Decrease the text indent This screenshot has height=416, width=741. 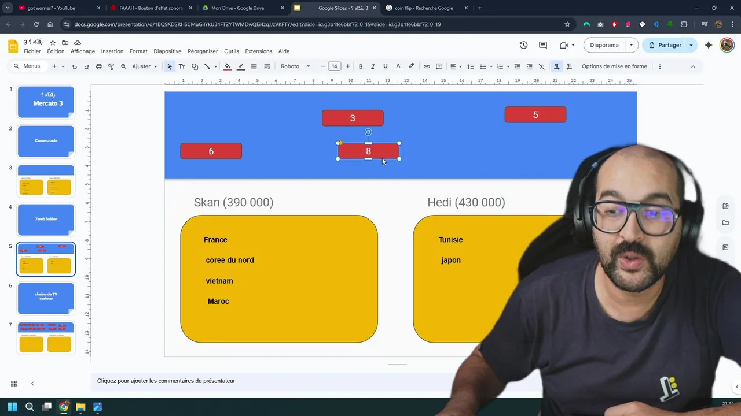click(517, 66)
